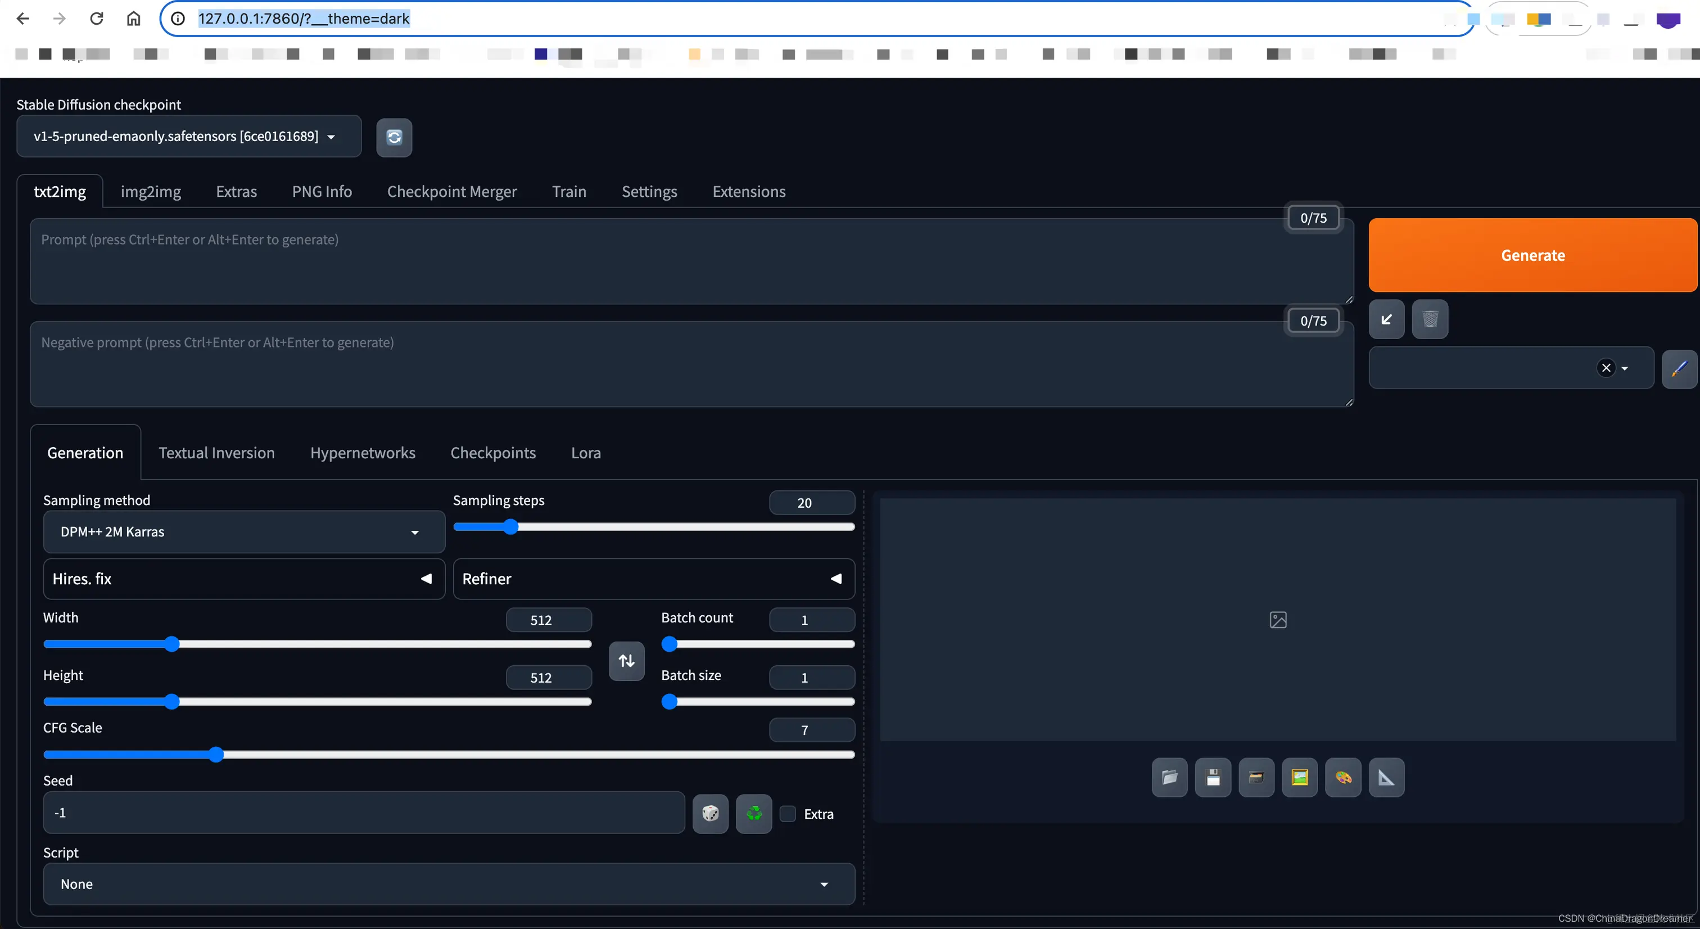Image resolution: width=1700 pixels, height=929 pixels.
Task: Click the read generation parameters arrow icon
Action: (1386, 319)
